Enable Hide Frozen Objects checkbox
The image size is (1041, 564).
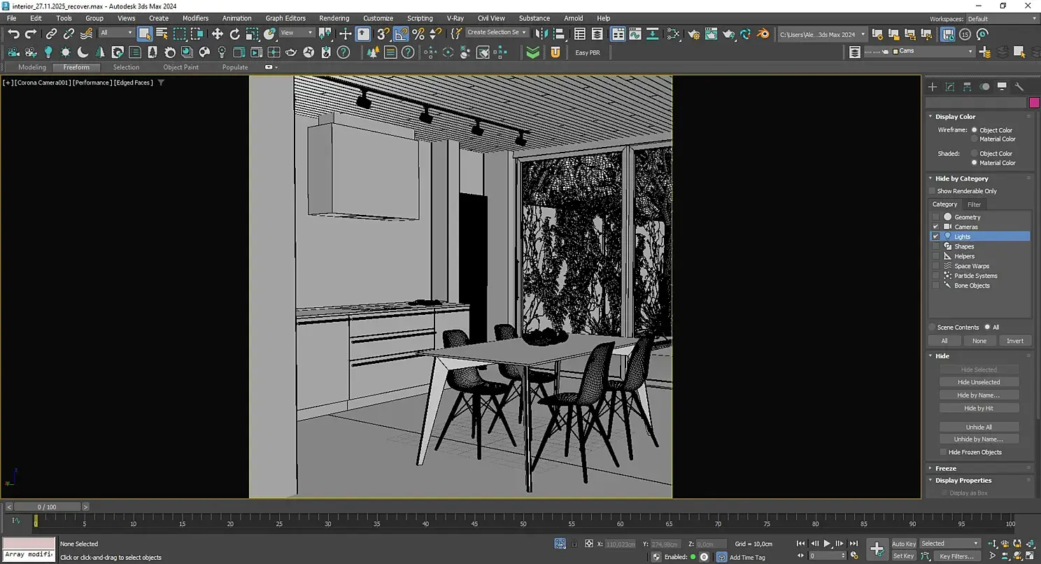(943, 452)
